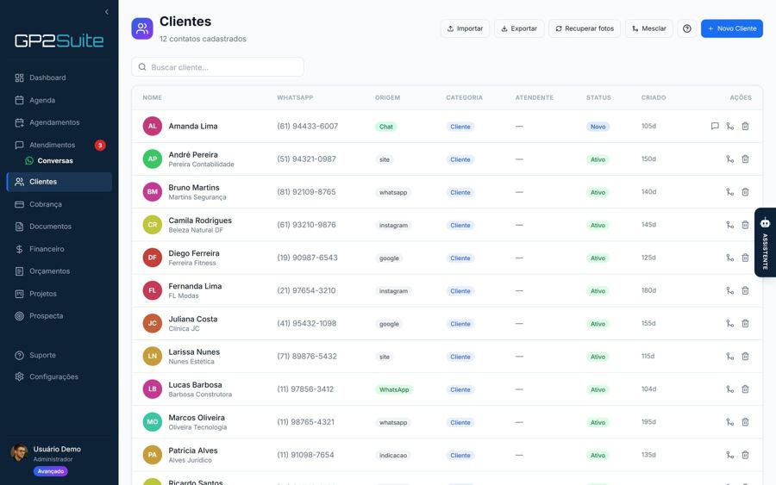Click the Importar button
Viewport: 776px width, 485px height.
465,28
